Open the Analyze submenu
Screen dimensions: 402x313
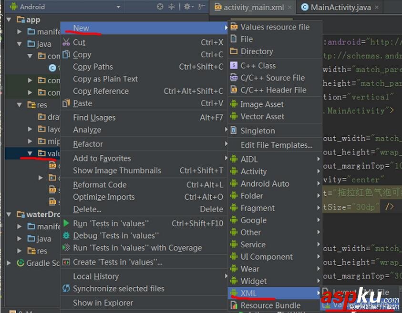pos(144,130)
